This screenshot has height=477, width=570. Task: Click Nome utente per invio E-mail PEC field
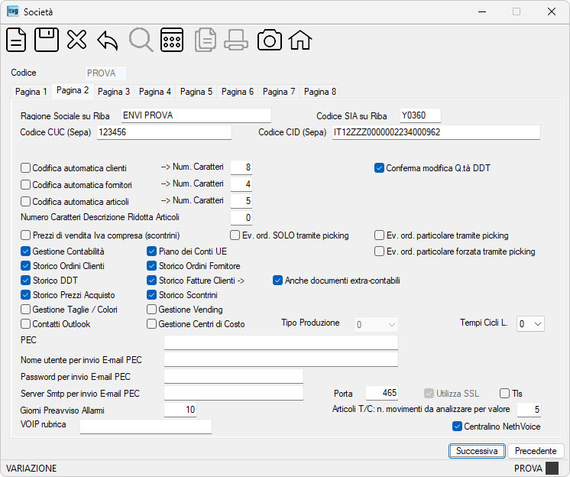pyautogui.click(x=281, y=359)
